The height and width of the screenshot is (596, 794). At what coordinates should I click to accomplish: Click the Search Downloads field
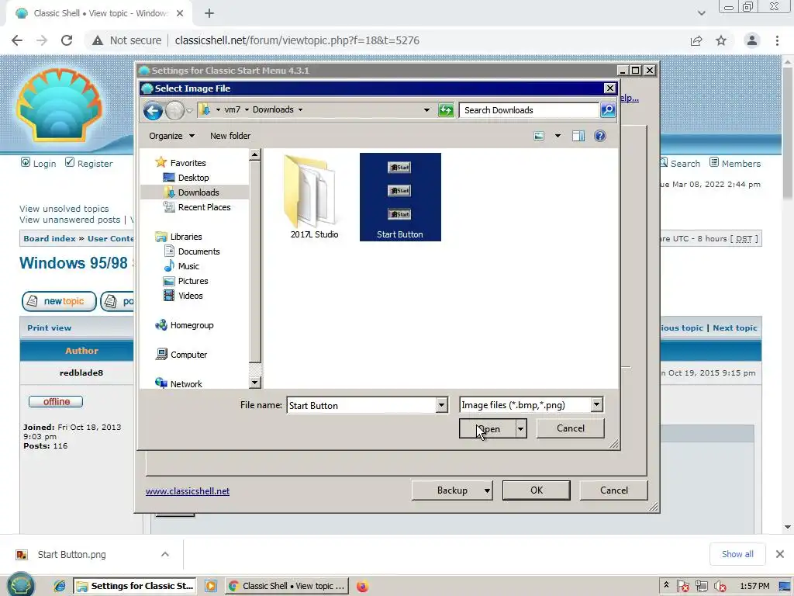point(529,110)
